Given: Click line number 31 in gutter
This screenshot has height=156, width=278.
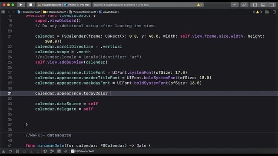Looking at the screenshot, I should coord(10,94).
